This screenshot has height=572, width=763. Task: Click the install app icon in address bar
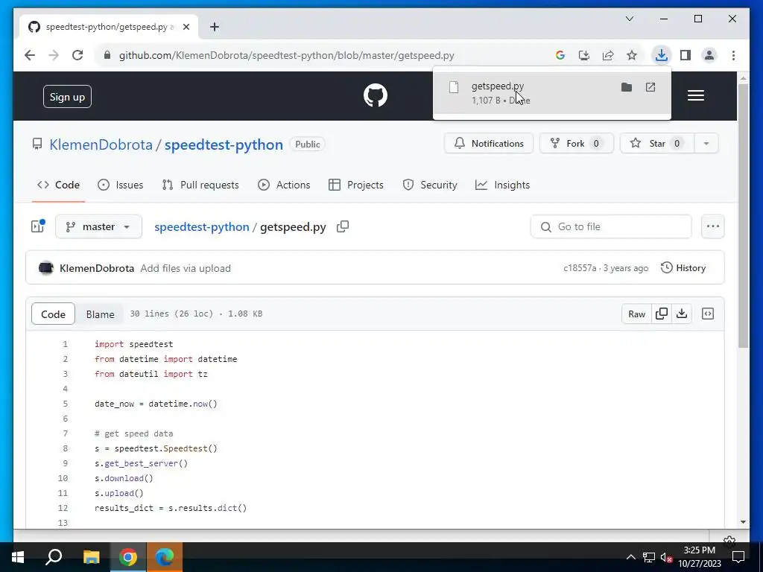point(584,55)
